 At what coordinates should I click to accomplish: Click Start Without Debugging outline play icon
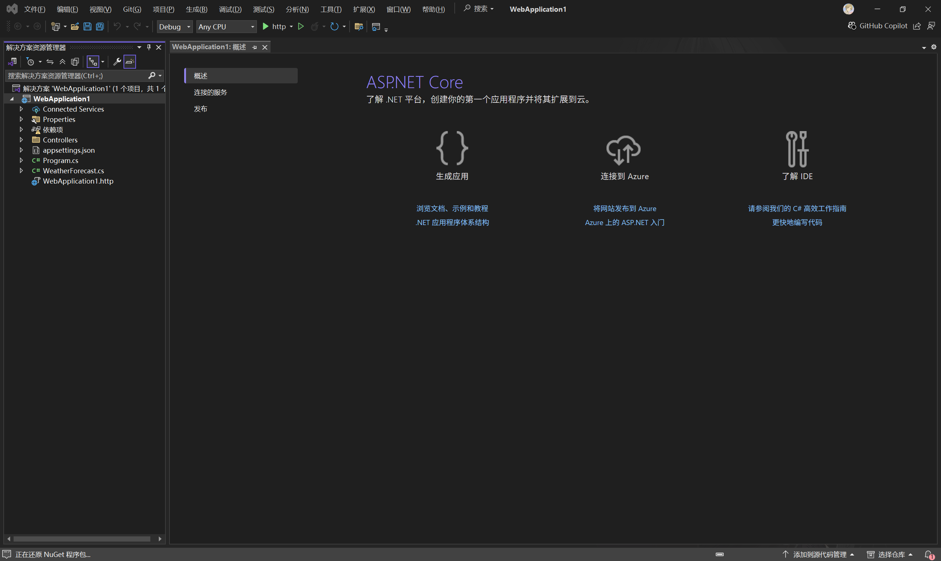point(301,26)
